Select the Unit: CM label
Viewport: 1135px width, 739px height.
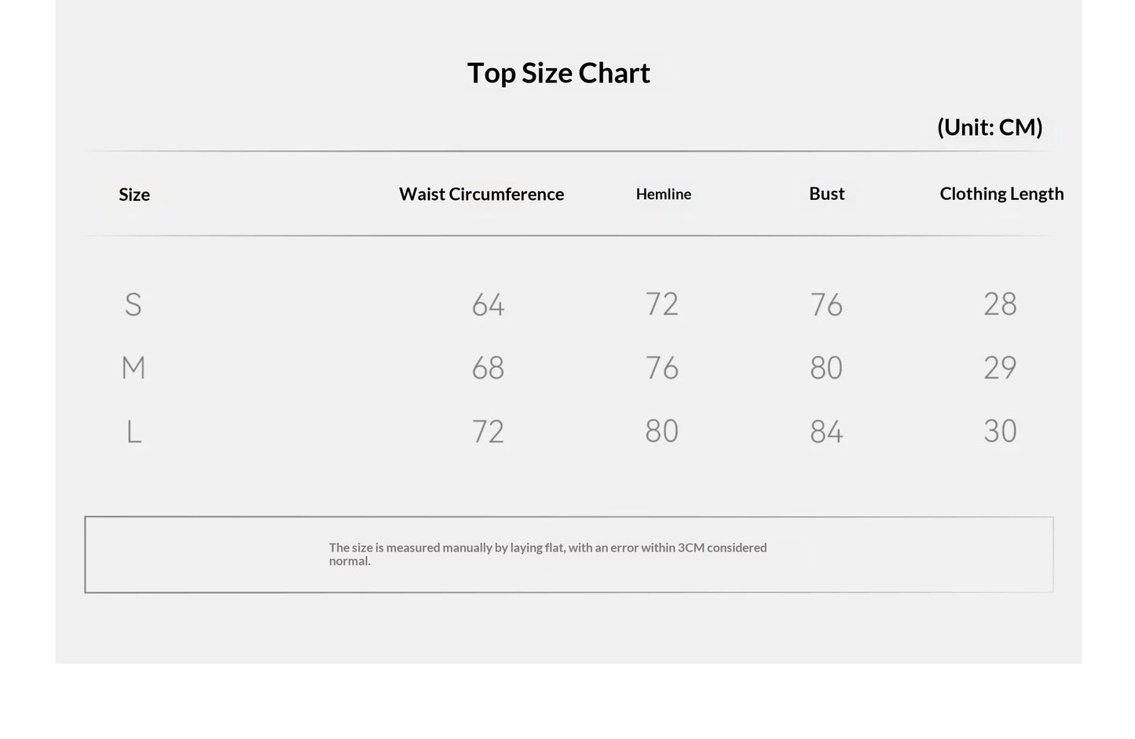pos(990,127)
